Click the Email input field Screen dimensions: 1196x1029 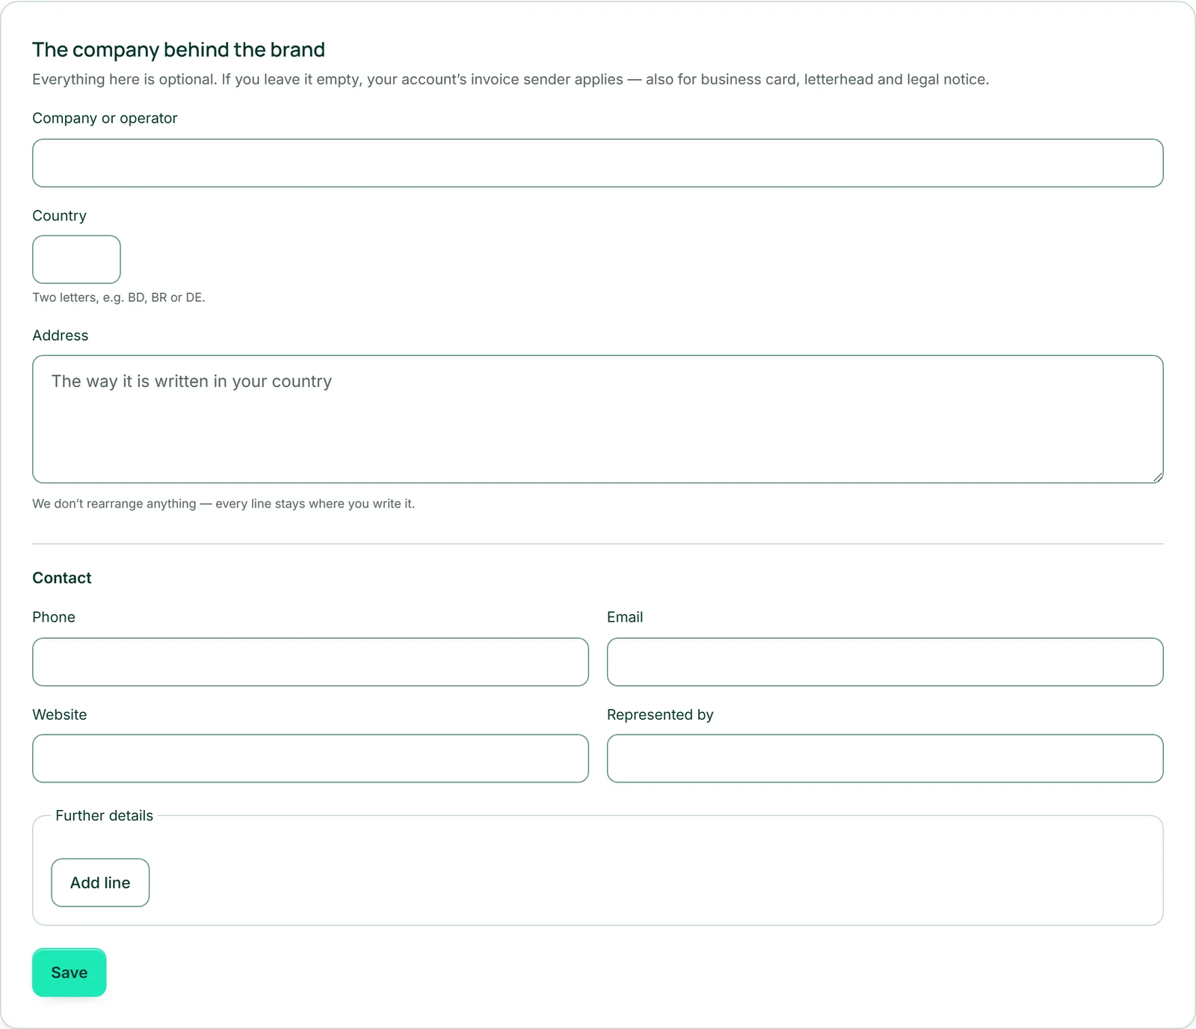pyautogui.click(x=885, y=662)
